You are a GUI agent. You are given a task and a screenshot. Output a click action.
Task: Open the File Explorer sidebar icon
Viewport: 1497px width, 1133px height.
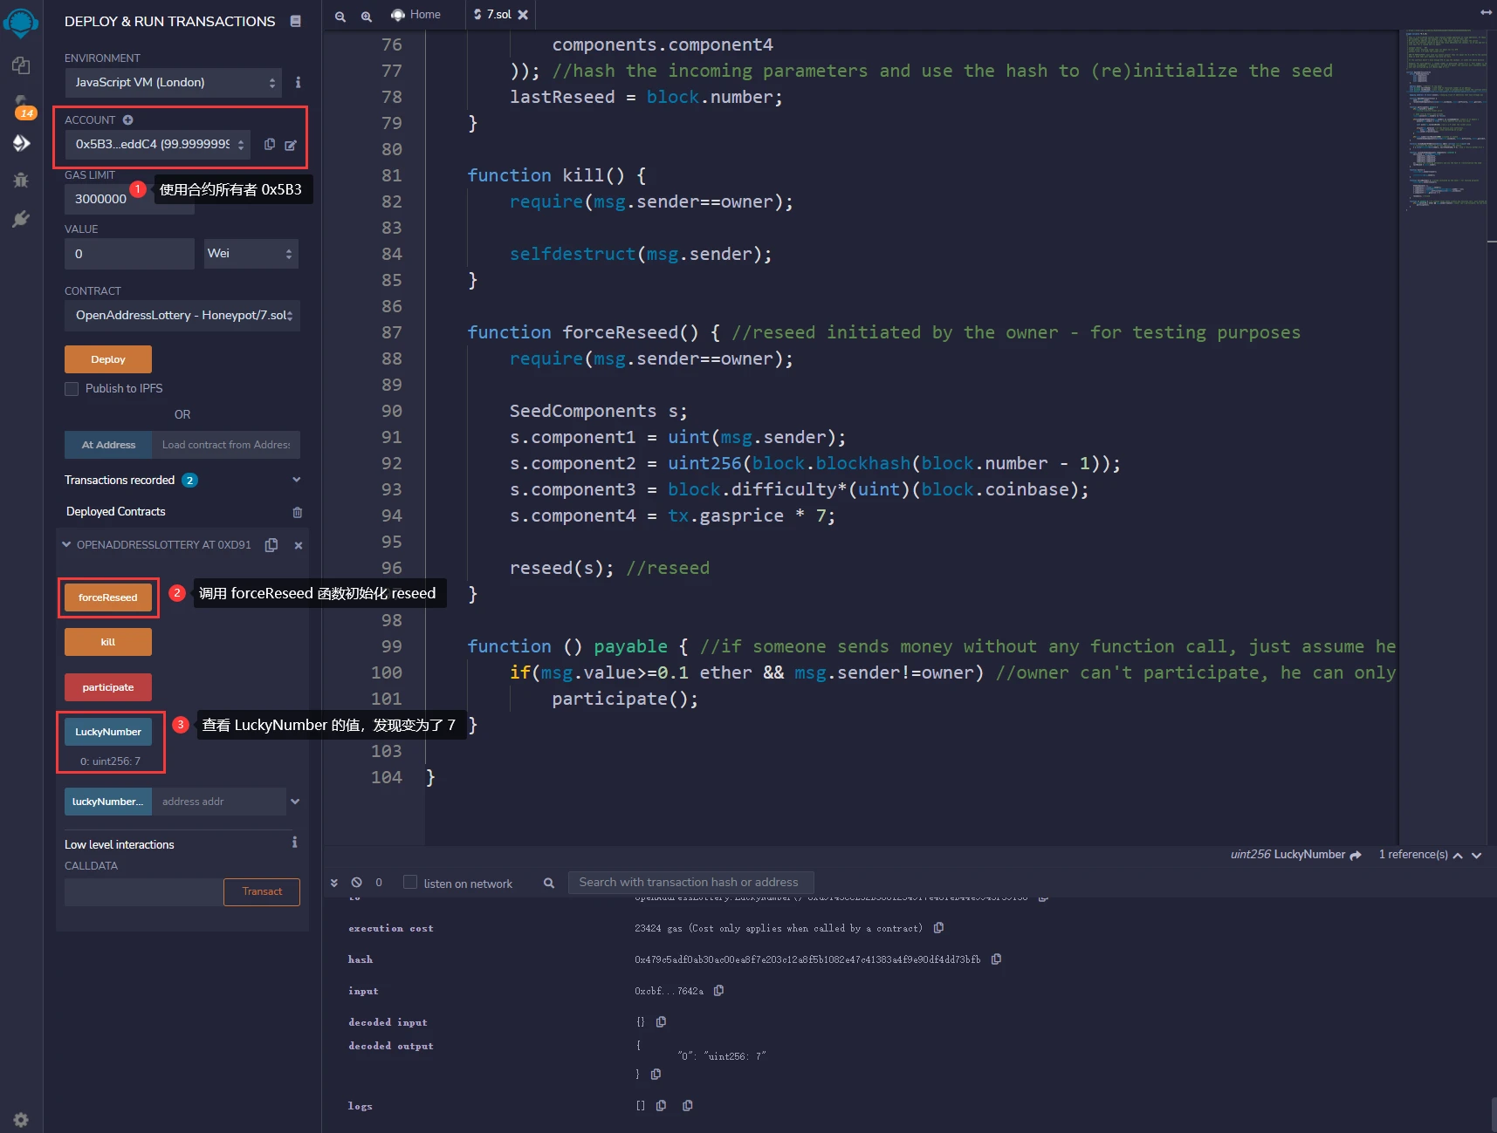click(21, 65)
